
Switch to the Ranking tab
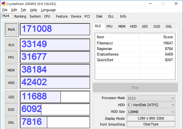click(x=20, y=16)
